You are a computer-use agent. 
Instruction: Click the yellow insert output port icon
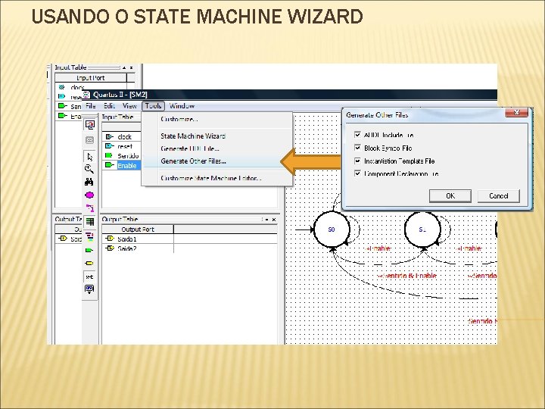[x=89, y=264]
